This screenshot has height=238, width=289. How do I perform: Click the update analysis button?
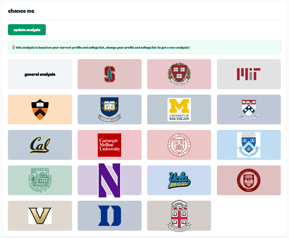click(27, 30)
